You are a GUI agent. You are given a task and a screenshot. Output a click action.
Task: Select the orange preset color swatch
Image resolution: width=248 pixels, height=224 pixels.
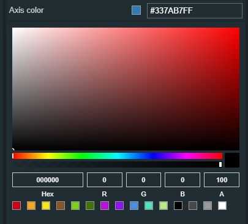[31, 206]
